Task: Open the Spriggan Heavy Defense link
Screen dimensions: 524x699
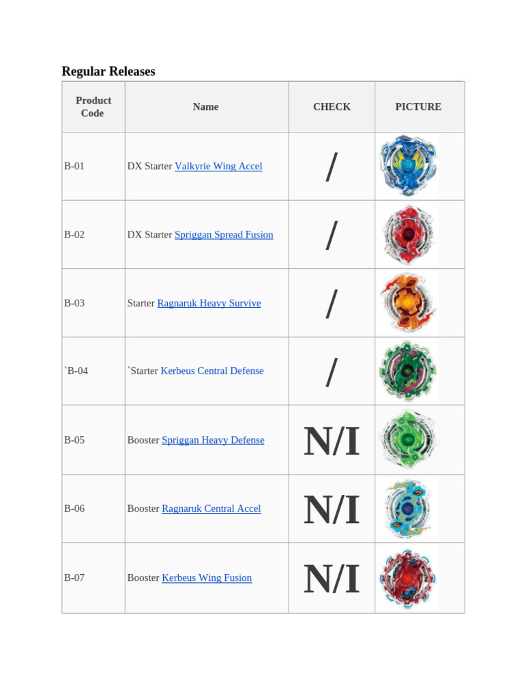Action: pyautogui.click(x=213, y=440)
